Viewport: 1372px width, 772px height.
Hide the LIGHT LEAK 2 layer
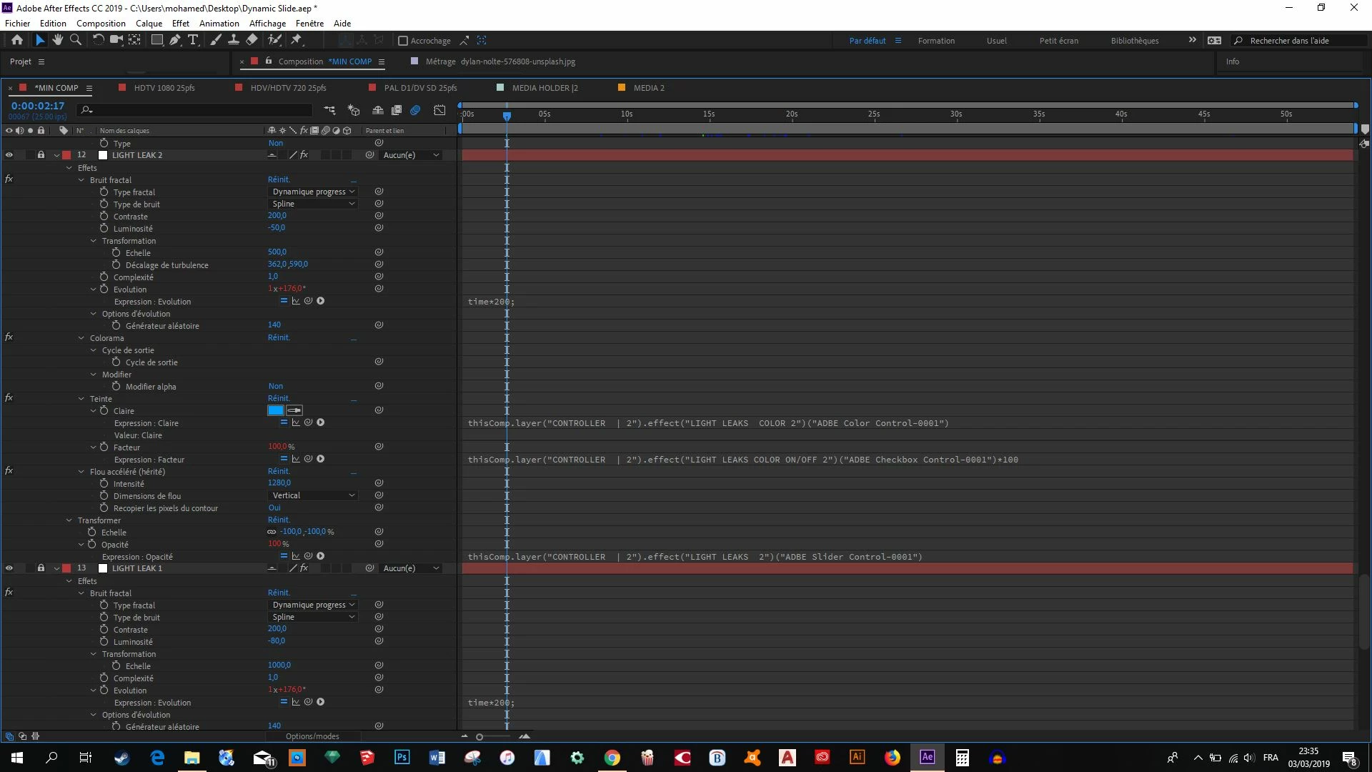(x=9, y=155)
